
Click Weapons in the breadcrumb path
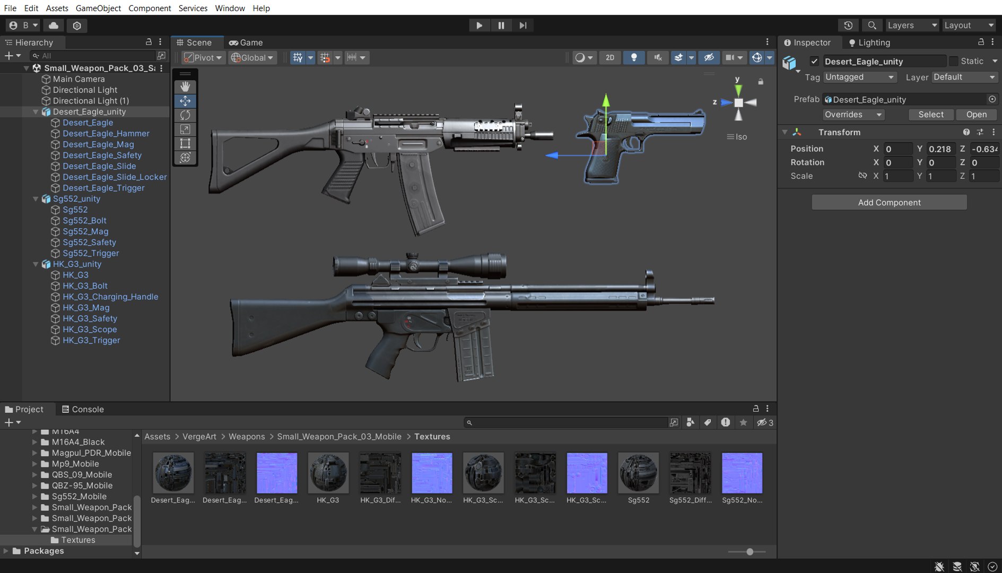click(247, 437)
